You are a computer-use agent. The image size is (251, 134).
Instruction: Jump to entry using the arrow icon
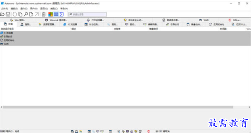click(x=37, y=14)
